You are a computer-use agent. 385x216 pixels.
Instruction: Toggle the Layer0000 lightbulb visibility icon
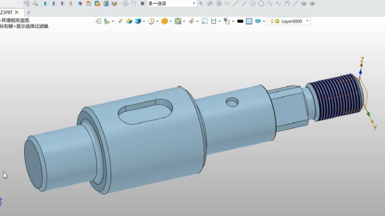[272, 21]
